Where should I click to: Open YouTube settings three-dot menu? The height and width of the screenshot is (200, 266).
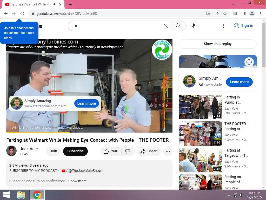coord(224,26)
